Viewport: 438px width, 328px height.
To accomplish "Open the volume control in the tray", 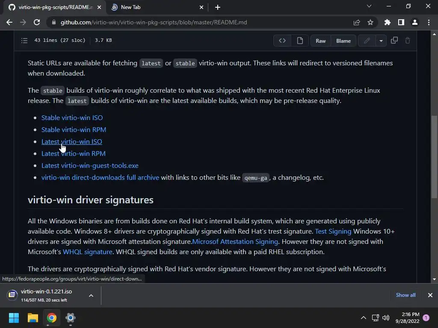I will pyautogui.click(x=386, y=318).
